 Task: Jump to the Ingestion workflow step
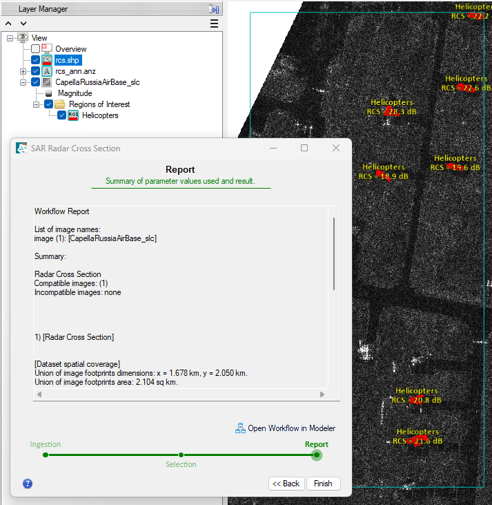coord(46,455)
